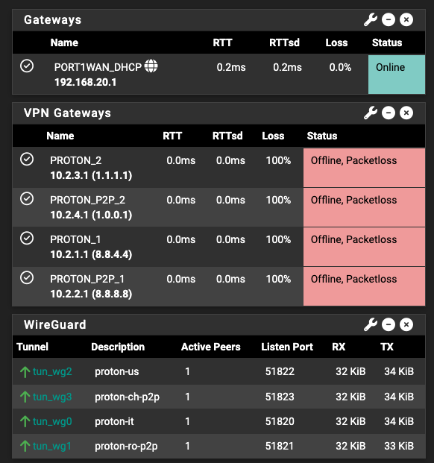Open the tun_wg2 tunnel link
This screenshot has height=463, width=434.
pos(52,371)
